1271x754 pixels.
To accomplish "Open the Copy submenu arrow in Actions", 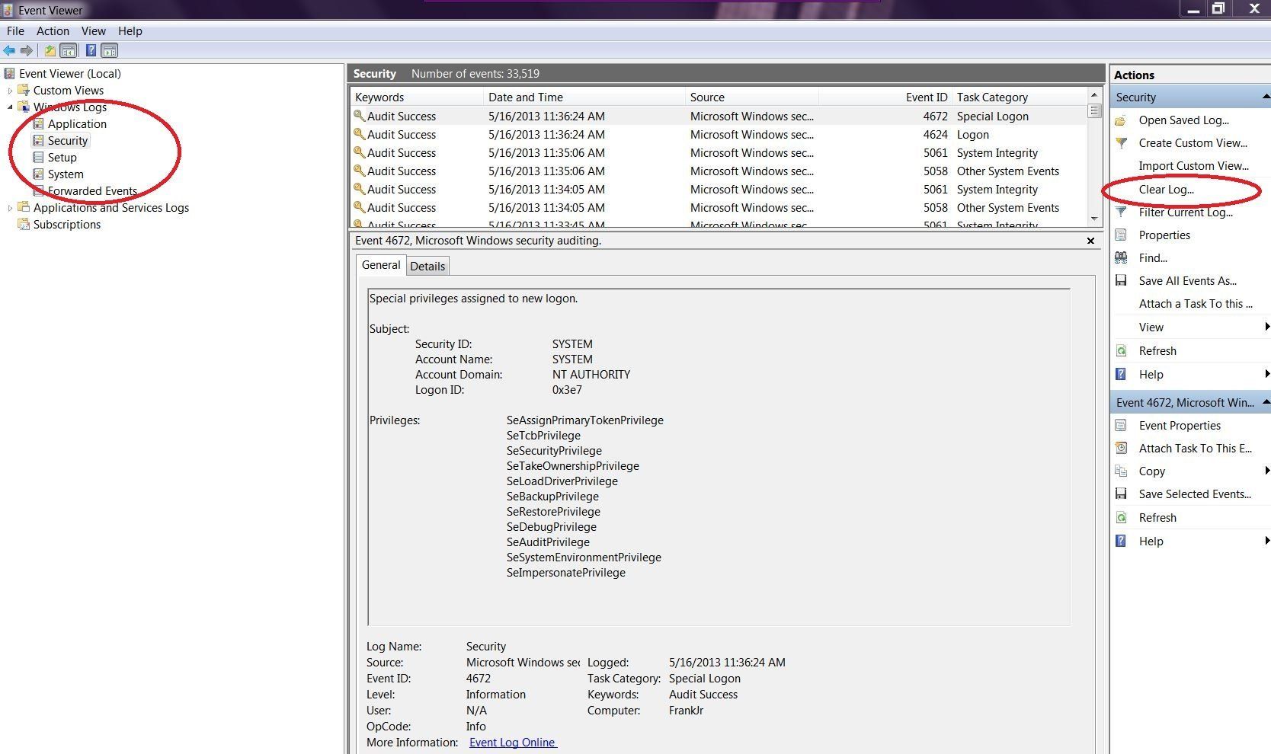I will 1266,471.
